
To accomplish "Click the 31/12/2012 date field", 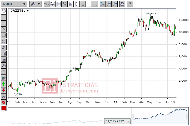I will tap(115, 121).
